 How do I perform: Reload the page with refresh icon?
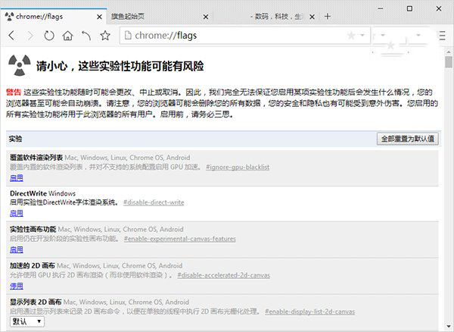49,36
